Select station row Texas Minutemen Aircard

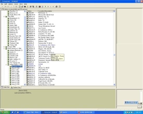pos(70,26)
